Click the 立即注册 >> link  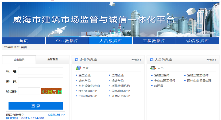(56, 115)
